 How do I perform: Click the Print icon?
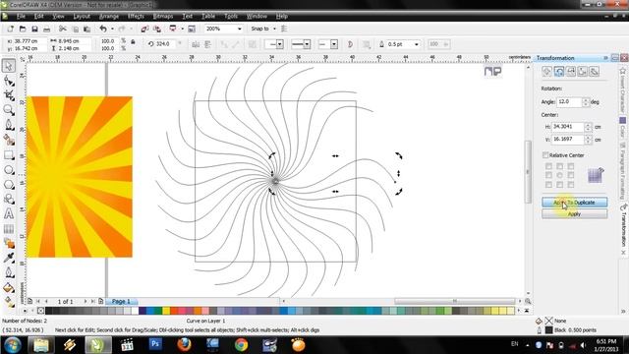(x=47, y=29)
